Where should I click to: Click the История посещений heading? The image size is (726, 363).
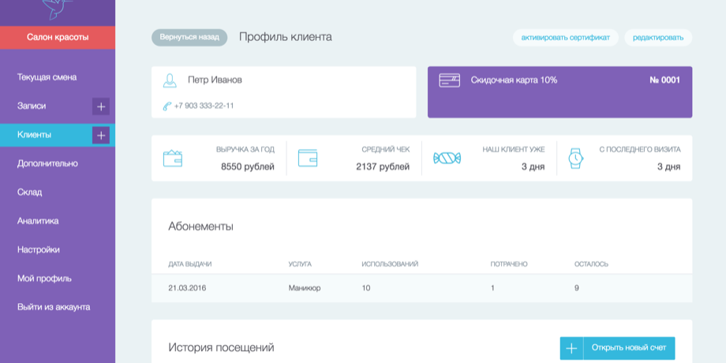pos(221,347)
